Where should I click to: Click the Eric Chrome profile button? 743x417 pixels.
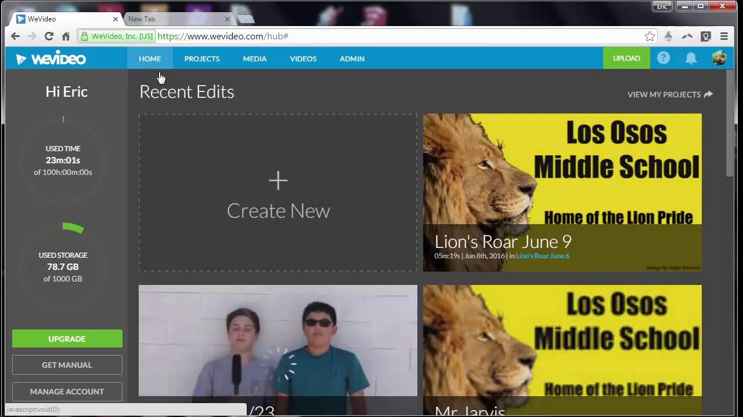(x=662, y=6)
